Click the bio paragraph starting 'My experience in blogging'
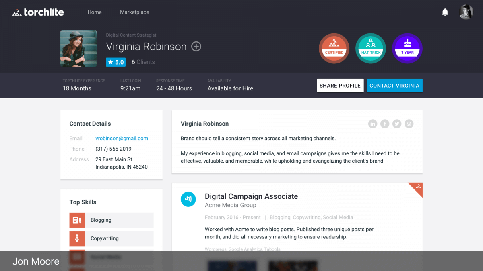 point(290,157)
